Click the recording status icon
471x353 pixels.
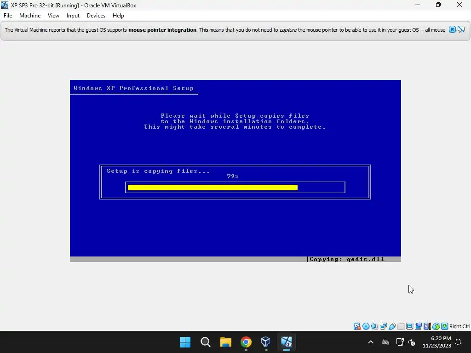(x=418, y=326)
